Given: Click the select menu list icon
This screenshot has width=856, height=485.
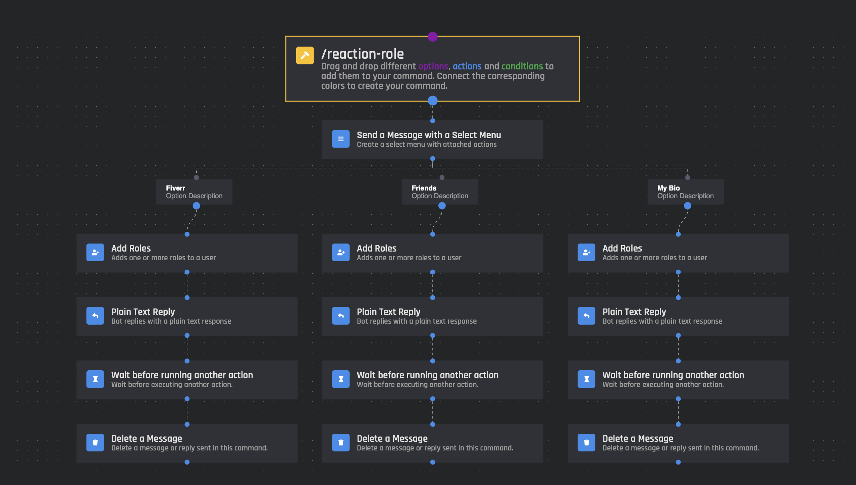Looking at the screenshot, I should [341, 139].
